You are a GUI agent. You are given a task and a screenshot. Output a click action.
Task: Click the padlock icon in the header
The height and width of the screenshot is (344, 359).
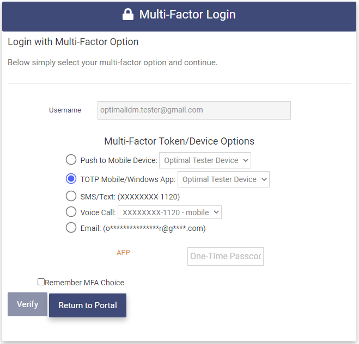coord(128,15)
